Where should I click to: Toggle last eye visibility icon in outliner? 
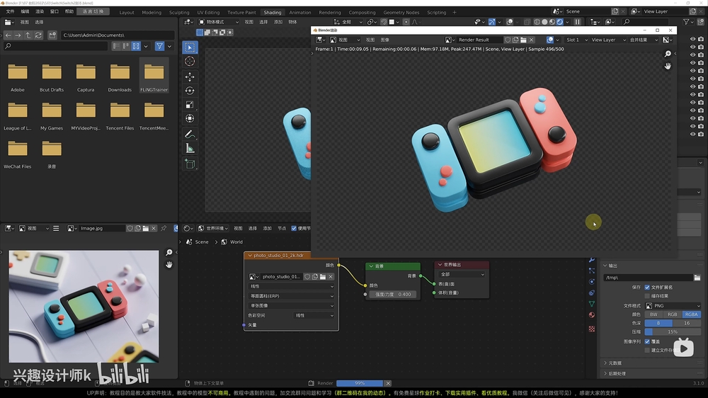(692, 134)
